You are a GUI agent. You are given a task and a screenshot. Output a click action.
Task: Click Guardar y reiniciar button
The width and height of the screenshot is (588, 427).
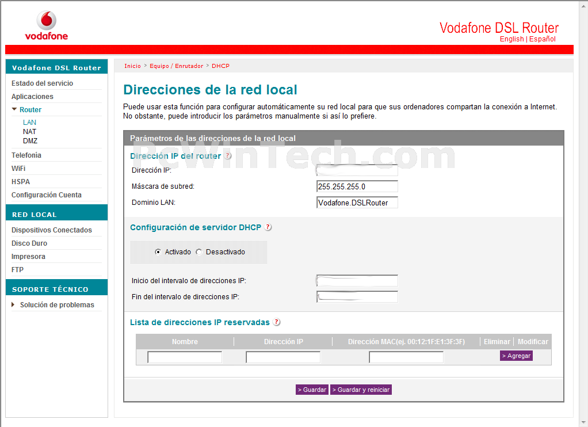[361, 390]
